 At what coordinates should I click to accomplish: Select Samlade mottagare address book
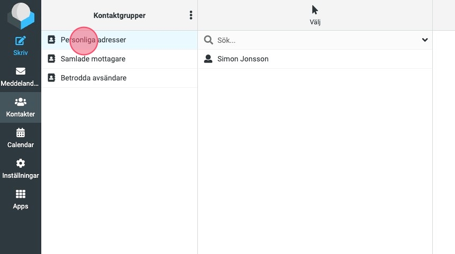(93, 59)
